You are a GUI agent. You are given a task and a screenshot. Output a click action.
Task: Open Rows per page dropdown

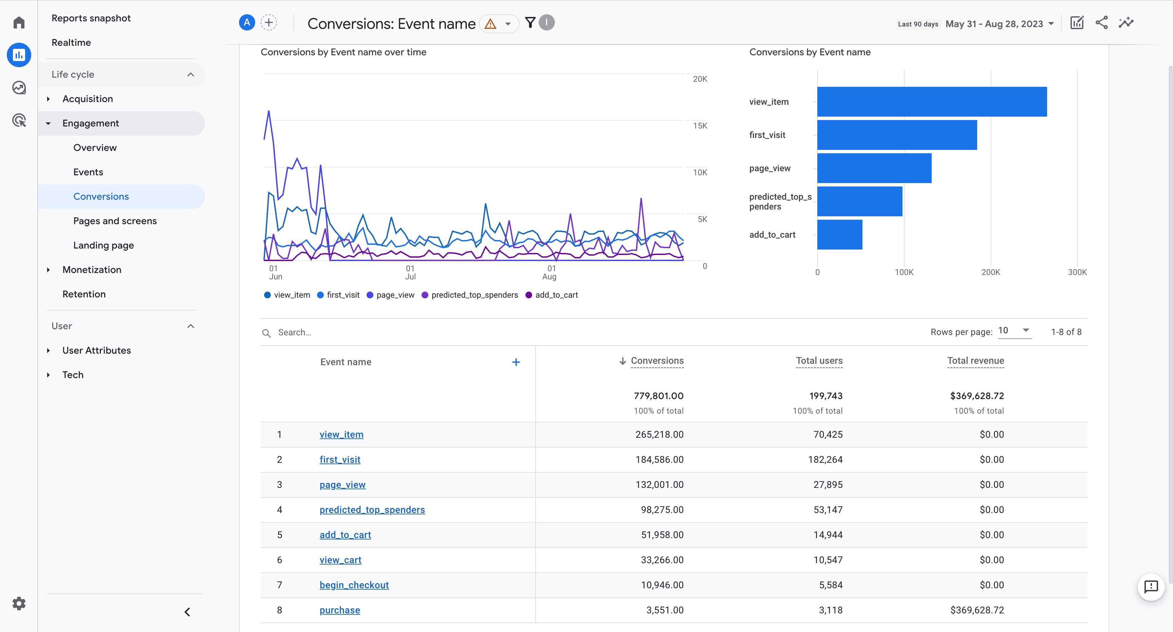1014,331
